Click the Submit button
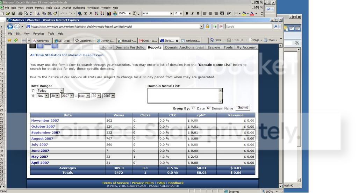This screenshot has height=193, width=358. coord(243,108)
